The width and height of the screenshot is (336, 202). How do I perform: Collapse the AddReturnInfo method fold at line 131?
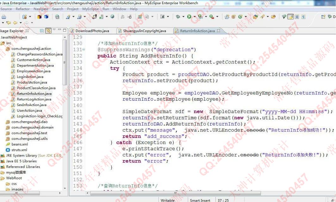(x=84, y=49)
